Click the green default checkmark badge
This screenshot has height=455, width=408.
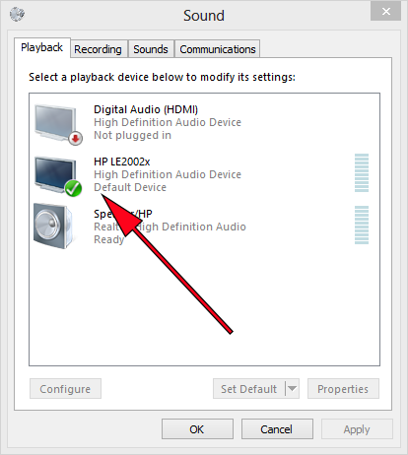(x=73, y=188)
